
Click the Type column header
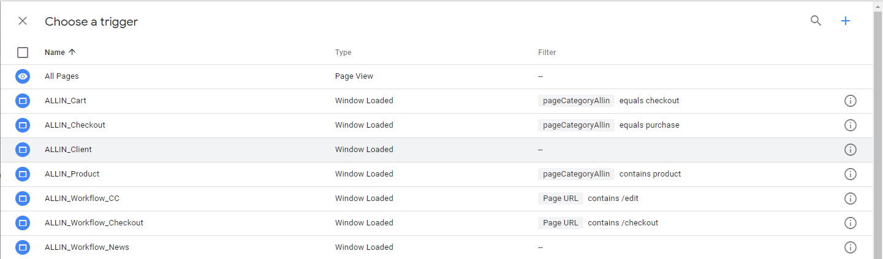[343, 53]
